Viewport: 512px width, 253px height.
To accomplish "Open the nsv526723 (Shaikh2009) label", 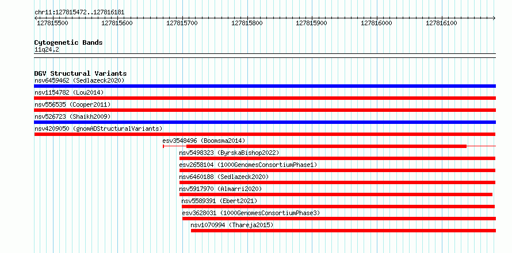I will click(72, 116).
